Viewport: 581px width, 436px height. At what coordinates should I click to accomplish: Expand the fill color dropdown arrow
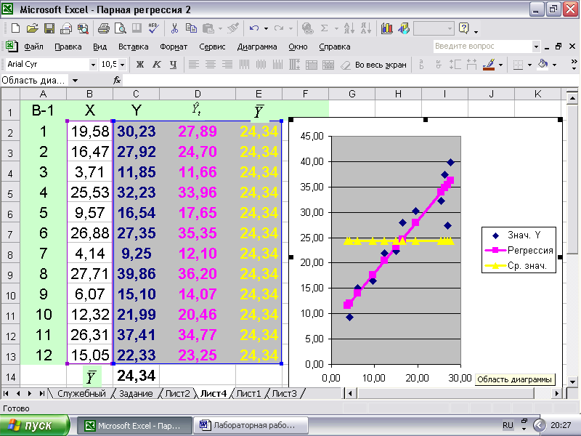click(554, 65)
